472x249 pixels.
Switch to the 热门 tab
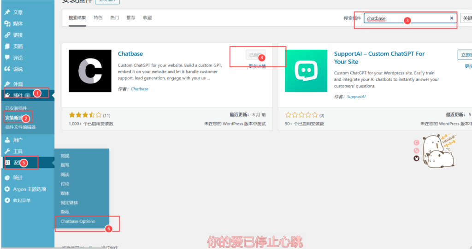point(114,18)
